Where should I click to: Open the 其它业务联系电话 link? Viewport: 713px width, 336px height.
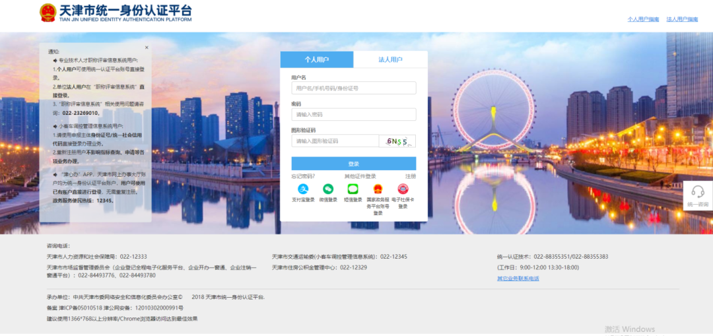tap(518, 279)
